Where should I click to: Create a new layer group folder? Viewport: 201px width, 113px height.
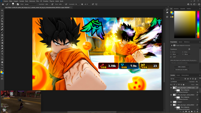click(192, 112)
